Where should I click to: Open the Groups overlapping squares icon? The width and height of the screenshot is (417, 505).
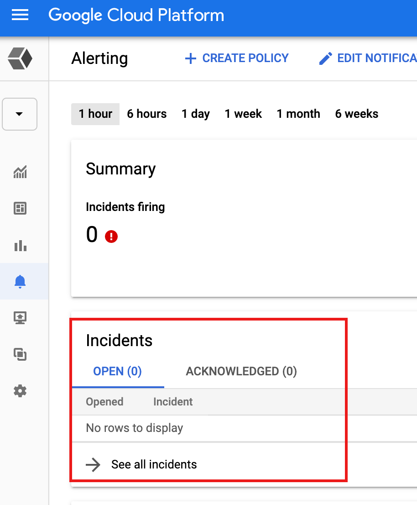point(20,354)
